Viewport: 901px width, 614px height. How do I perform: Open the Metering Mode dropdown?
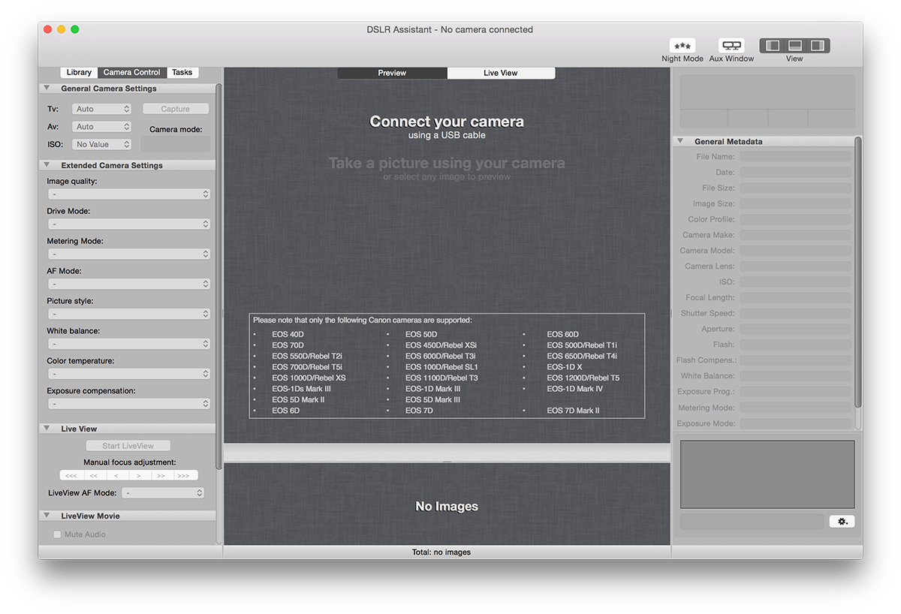[x=129, y=254]
